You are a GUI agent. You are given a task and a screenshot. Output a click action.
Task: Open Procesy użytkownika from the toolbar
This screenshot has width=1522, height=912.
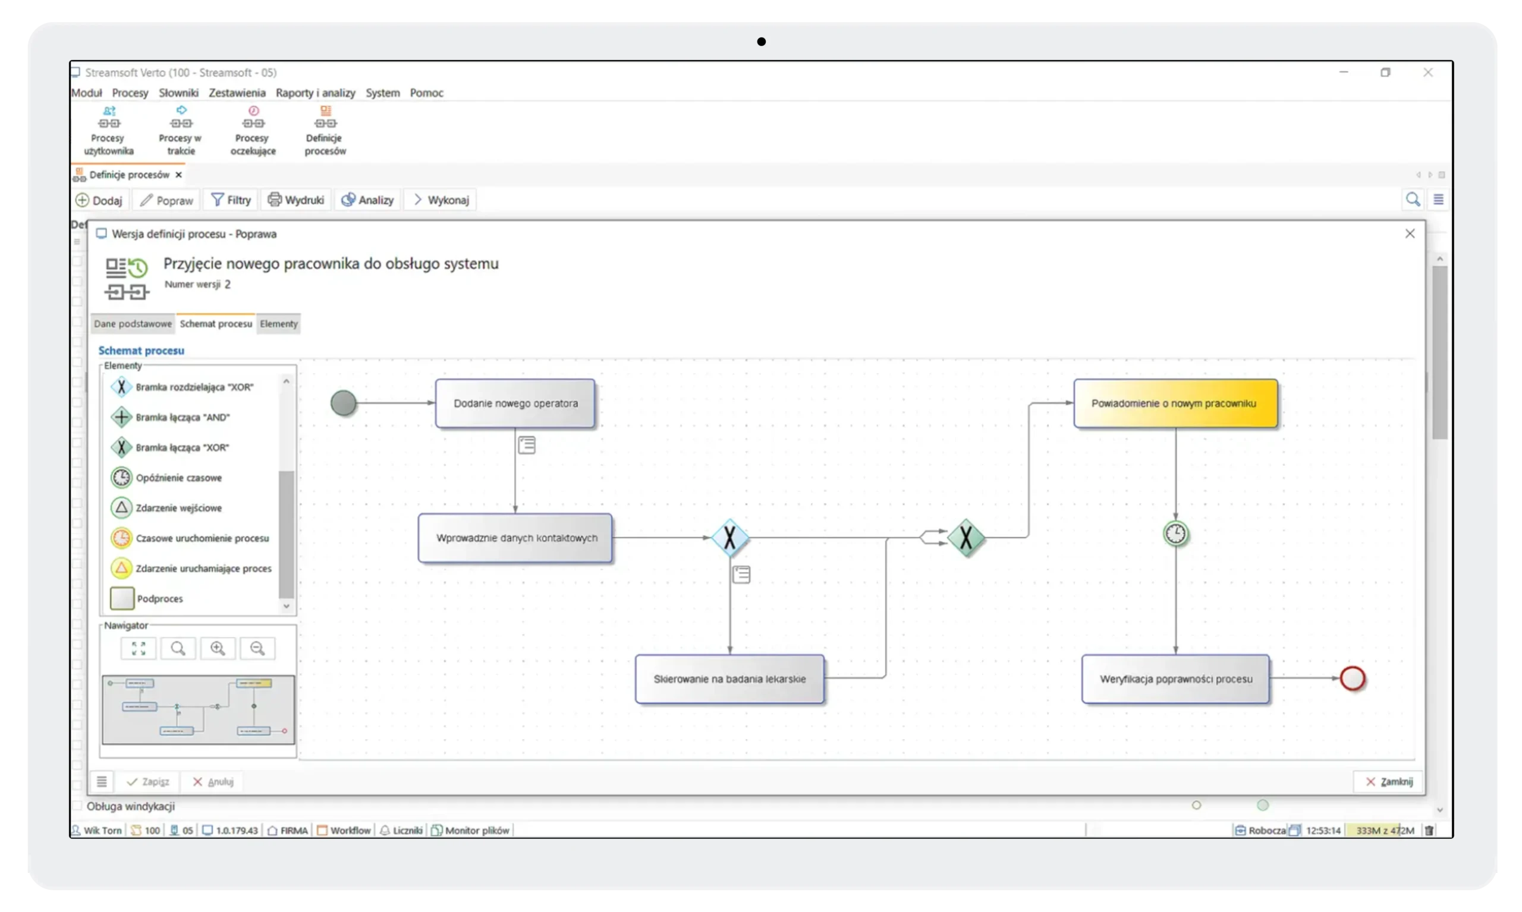(108, 130)
